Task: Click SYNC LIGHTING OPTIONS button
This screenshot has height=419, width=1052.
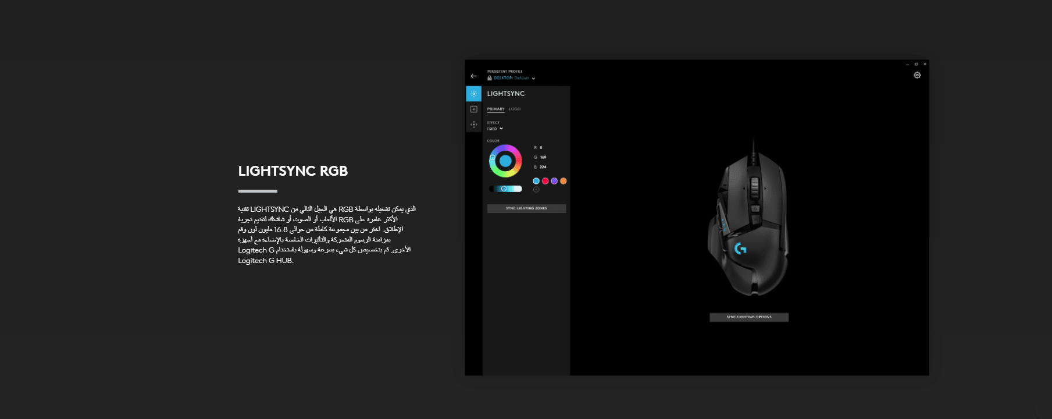Action: pos(749,317)
